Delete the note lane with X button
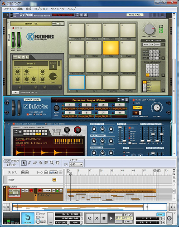Image resolution: width=179 pixels, height=227 pixels. [x=61, y=191]
